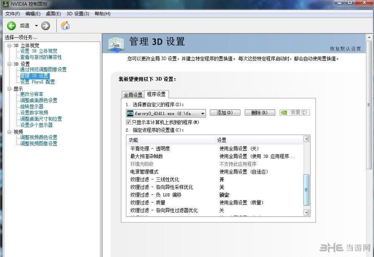Open 更改分辨率 task
Viewport: 374px width, 257px height.
[x=32, y=94]
